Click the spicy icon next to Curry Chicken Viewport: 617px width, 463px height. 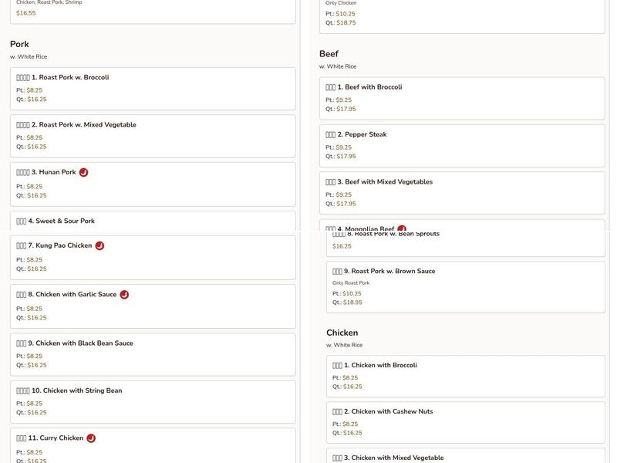91,438
